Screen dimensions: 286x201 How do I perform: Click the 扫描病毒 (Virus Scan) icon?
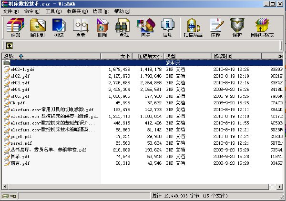pos(193,27)
